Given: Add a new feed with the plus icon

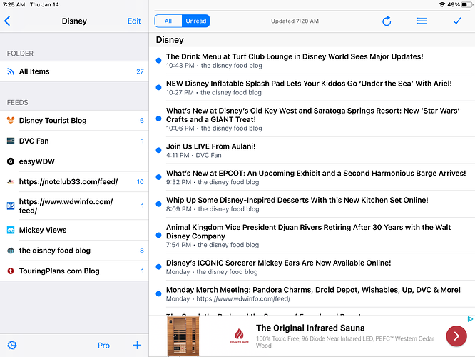Looking at the screenshot, I should tap(137, 345).
